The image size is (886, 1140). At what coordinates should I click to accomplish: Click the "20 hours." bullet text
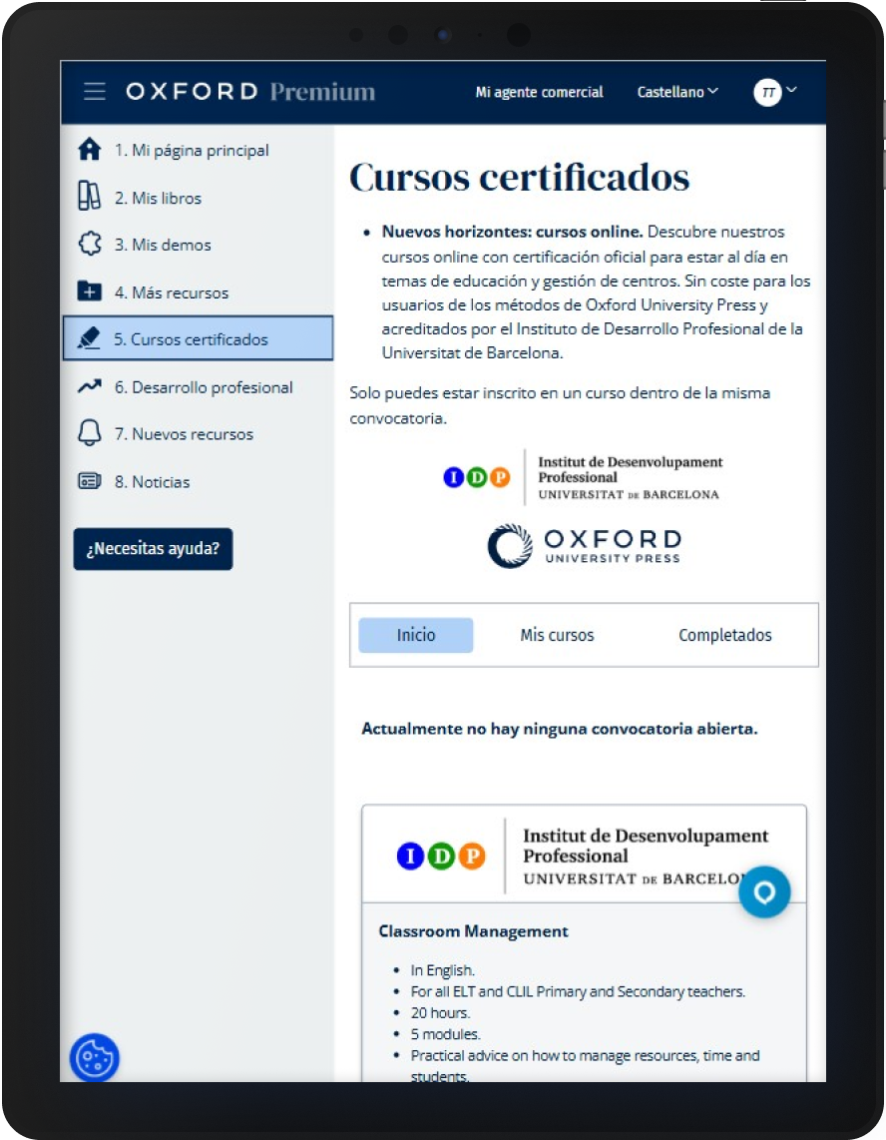click(x=440, y=1013)
